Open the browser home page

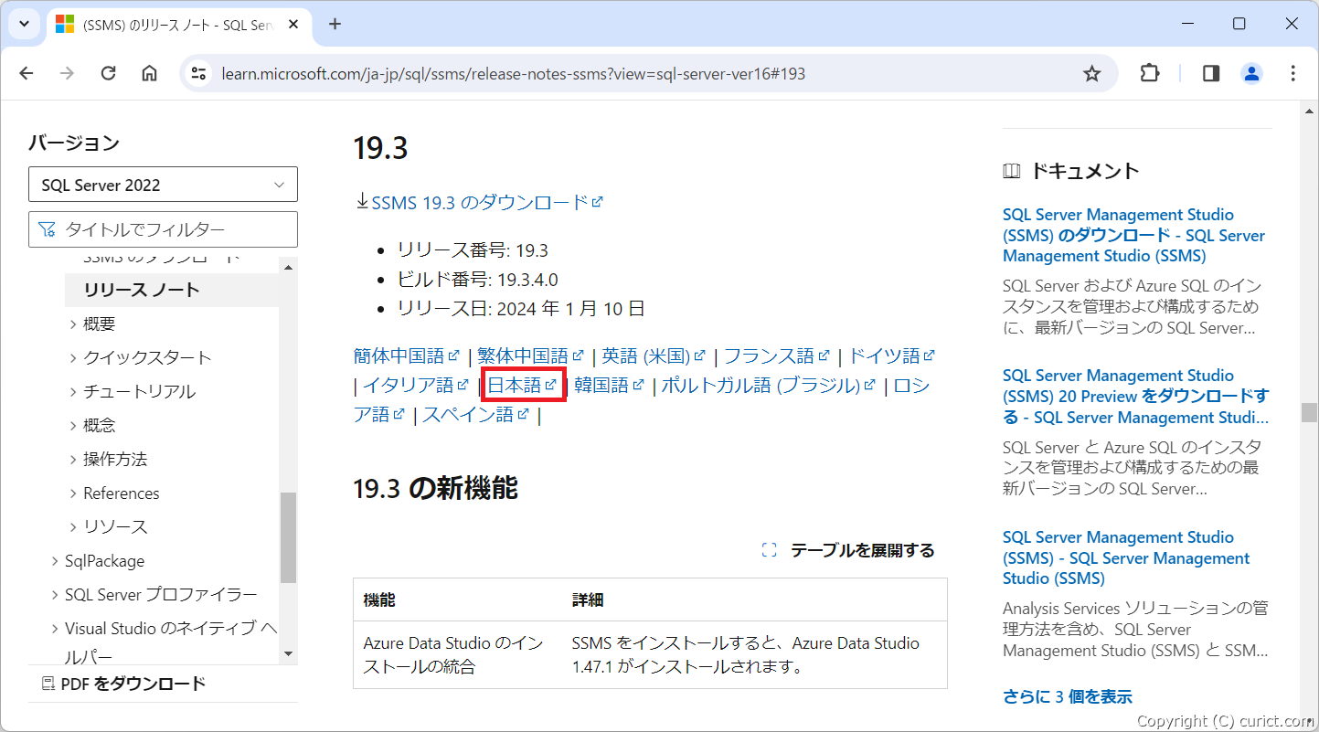(149, 74)
